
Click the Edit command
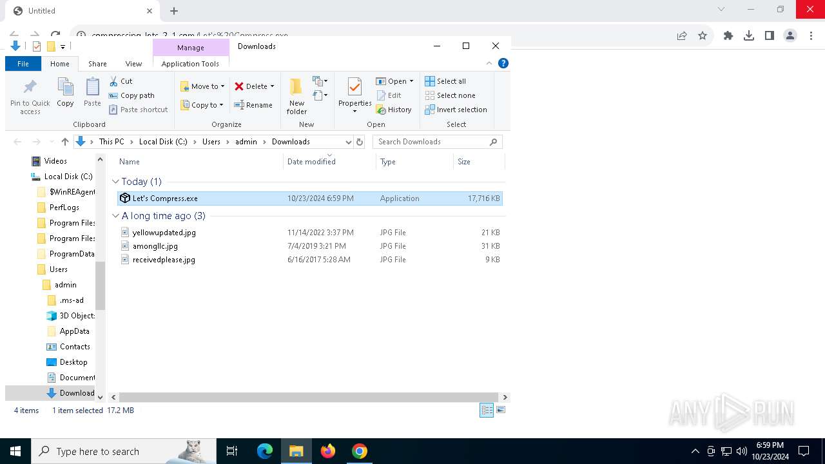pyautogui.click(x=389, y=95)
